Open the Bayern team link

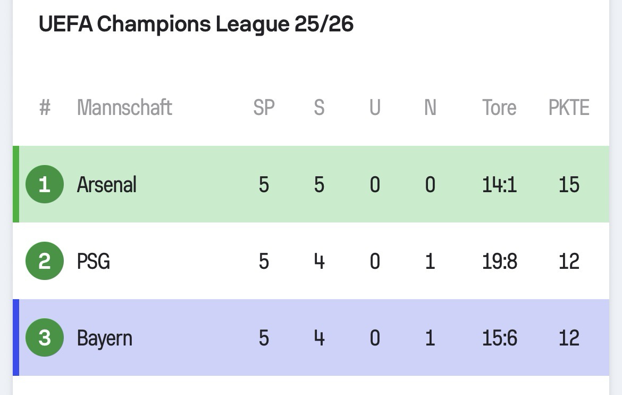coord(105,338)
